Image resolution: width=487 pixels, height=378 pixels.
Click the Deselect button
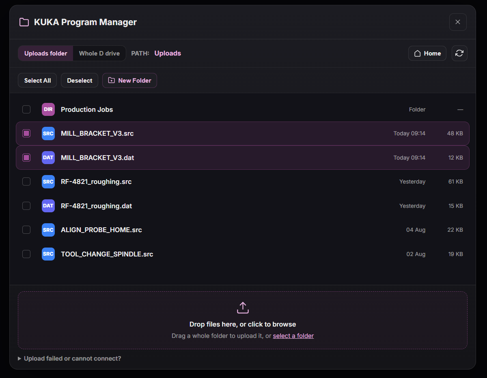point(80,80)
